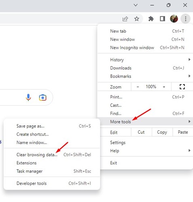Screen dimensions: 193x202
Task: Open the tab search chevron in the title bar
Action: tap(136, 5)
